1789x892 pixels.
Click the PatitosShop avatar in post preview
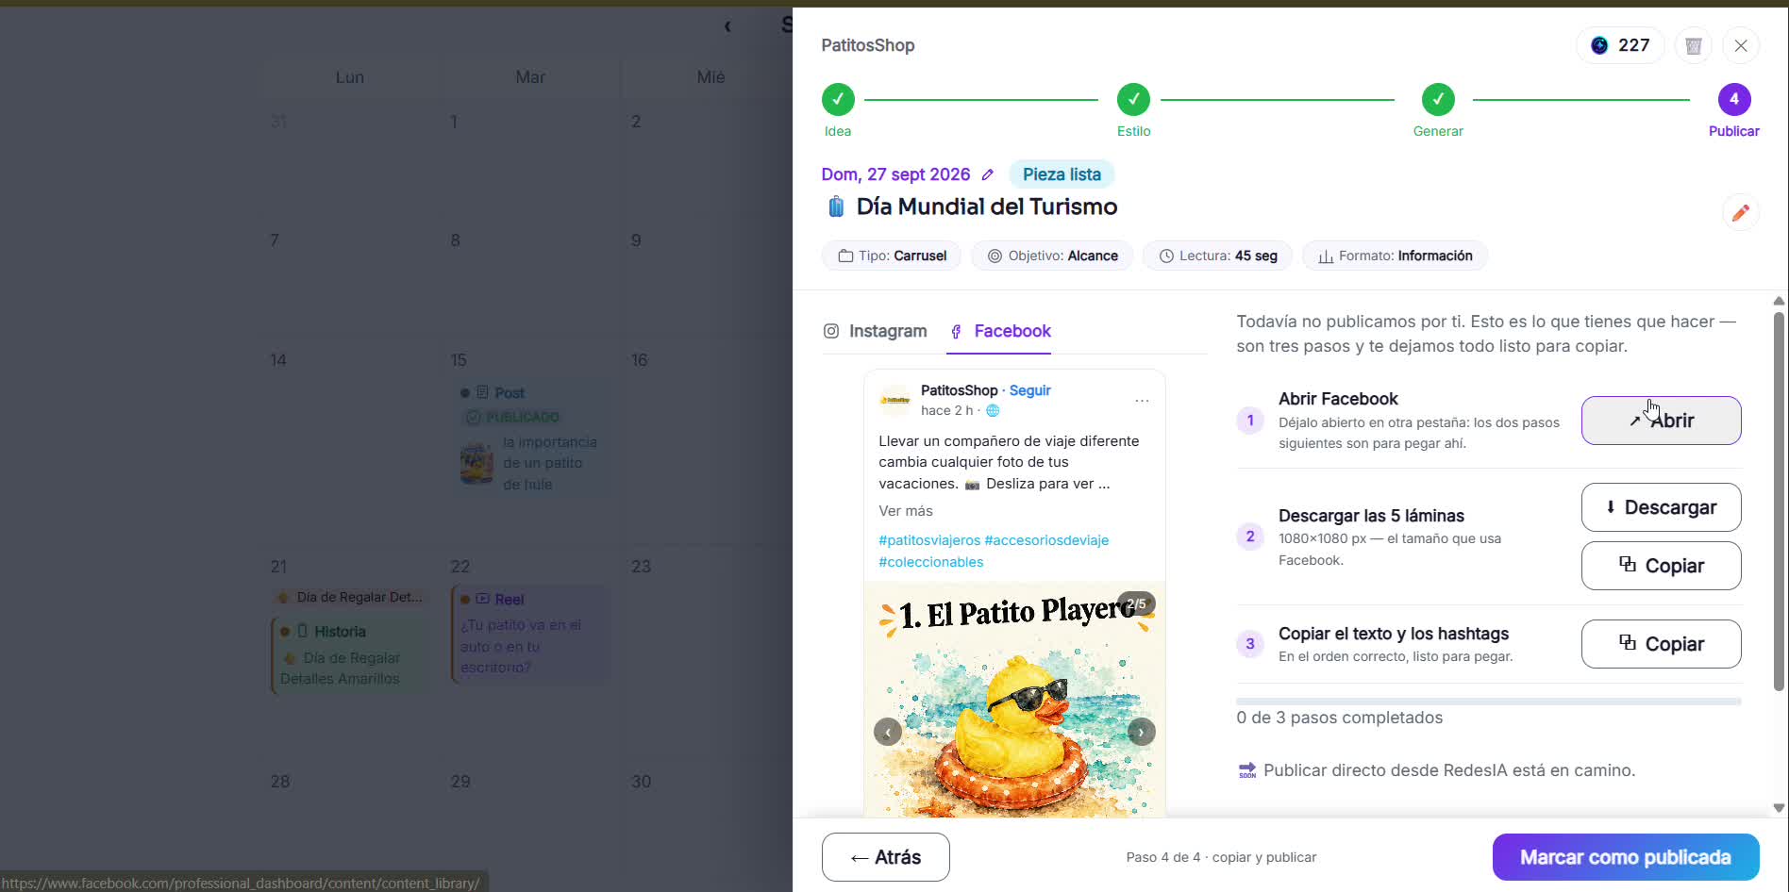pos(895,400)
